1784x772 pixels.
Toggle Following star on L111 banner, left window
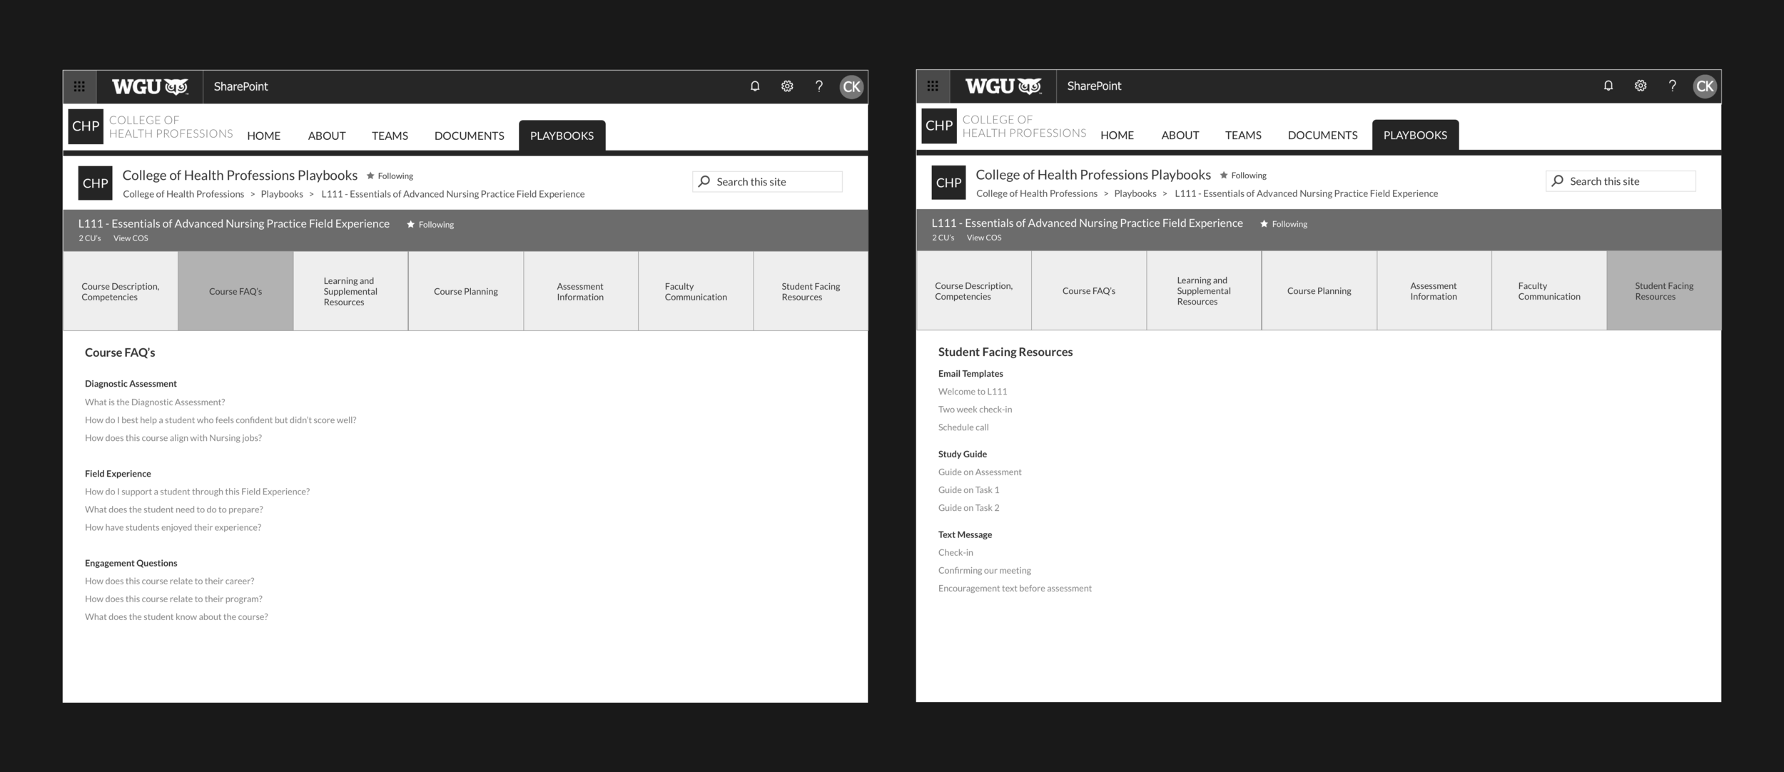click(x=410, y=225)
